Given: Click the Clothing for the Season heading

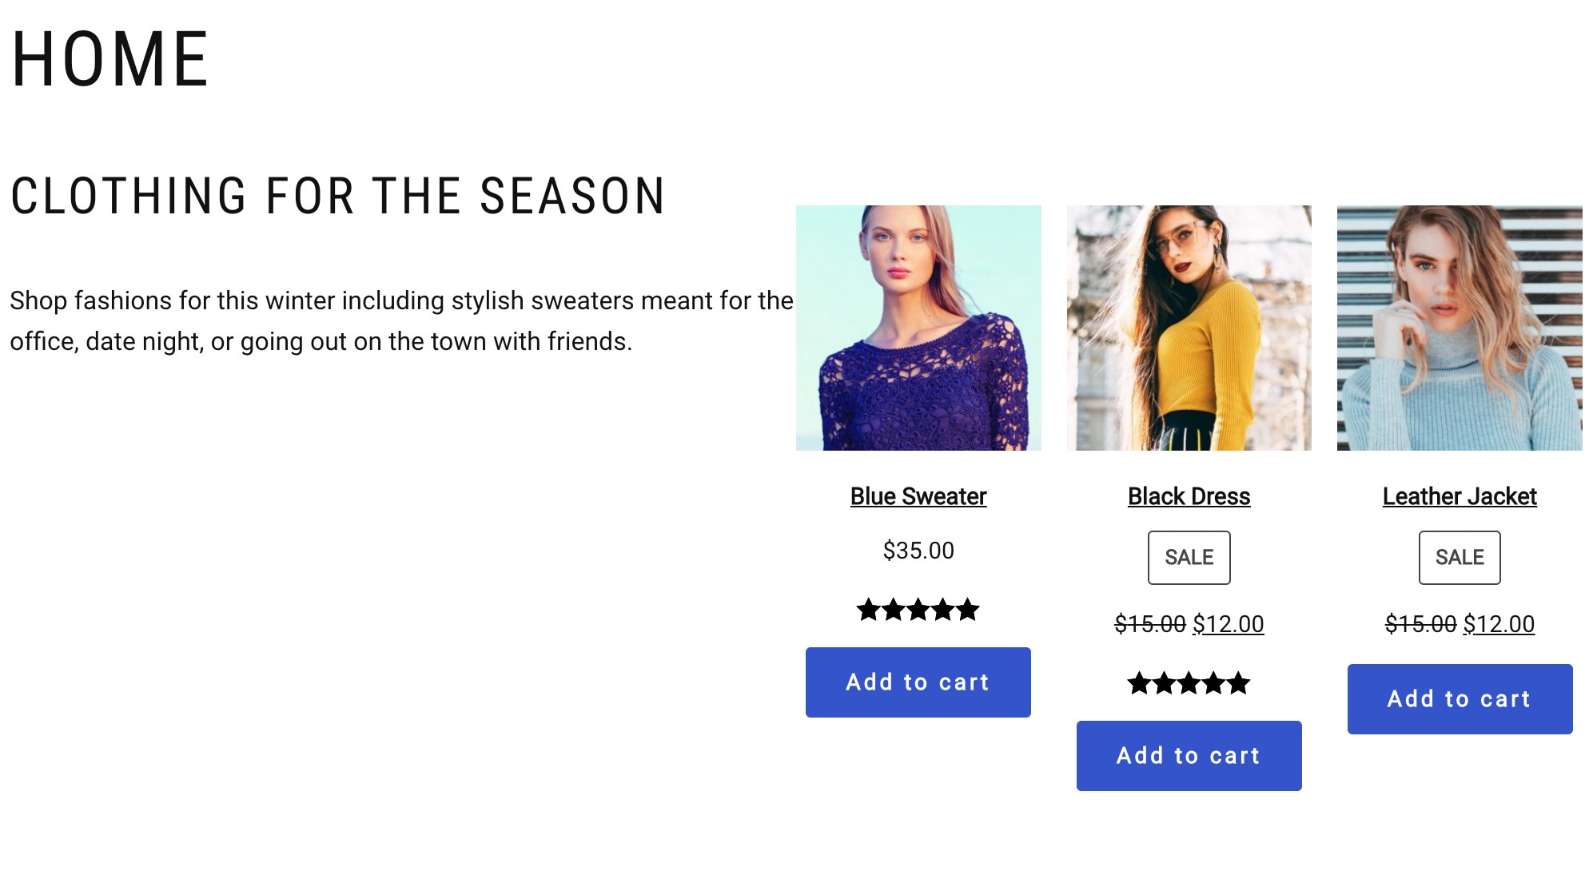Looking at the screenshot, I should pyautogui.click(x=337, y=197).
